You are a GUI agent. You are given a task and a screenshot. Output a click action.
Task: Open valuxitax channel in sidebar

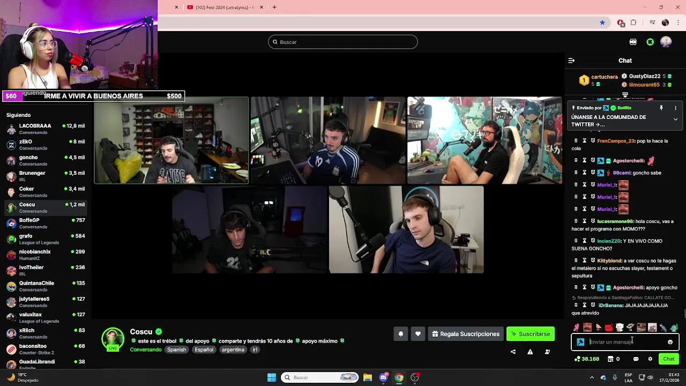[46, 317]
